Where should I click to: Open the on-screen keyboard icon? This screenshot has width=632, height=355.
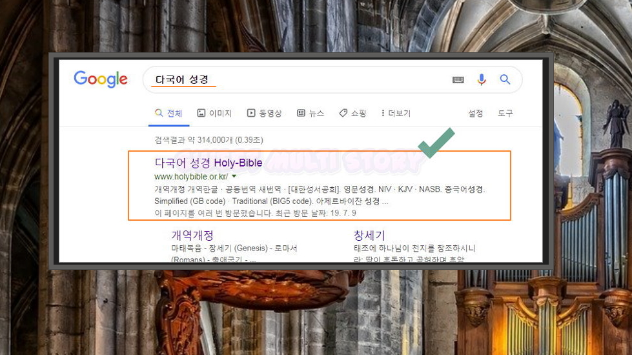(x=458, y=80)
